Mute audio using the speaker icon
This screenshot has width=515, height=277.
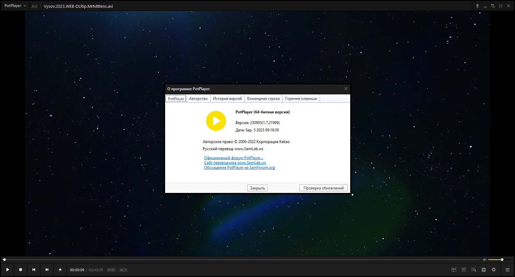pos(484,260)
